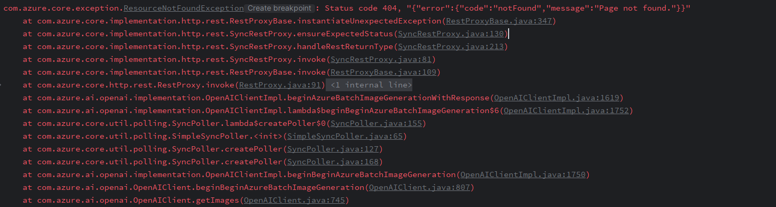Open OpenAIClientImpl.java:1752 source link
The width and height of the screenshot is (776, 207).
click(566, 111)
